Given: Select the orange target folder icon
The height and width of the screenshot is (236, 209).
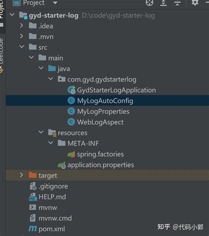Looking at the screenshot, I should (x=33, y=175).
